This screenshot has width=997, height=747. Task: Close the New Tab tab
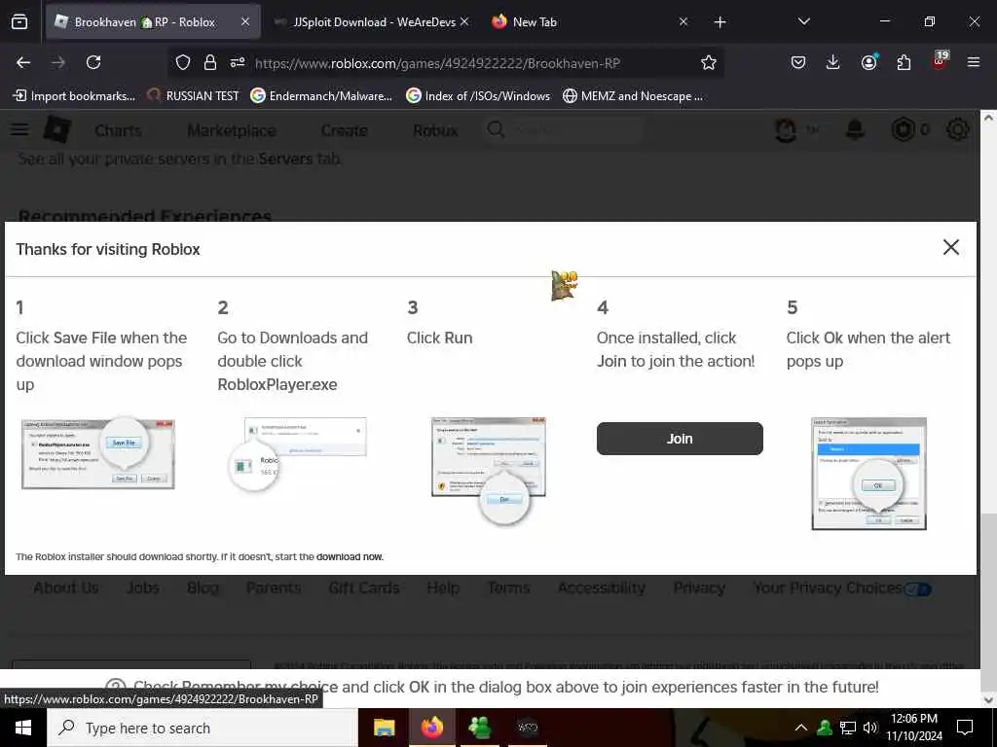click(683, 21)
